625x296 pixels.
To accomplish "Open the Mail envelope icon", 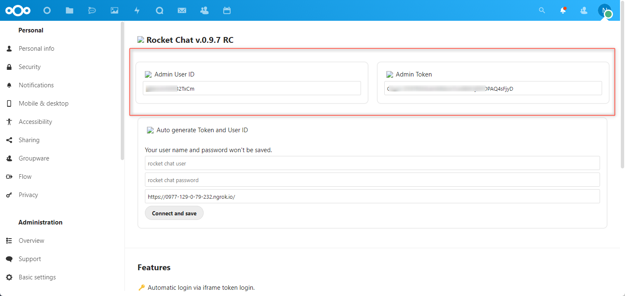I will coord(182,10).
